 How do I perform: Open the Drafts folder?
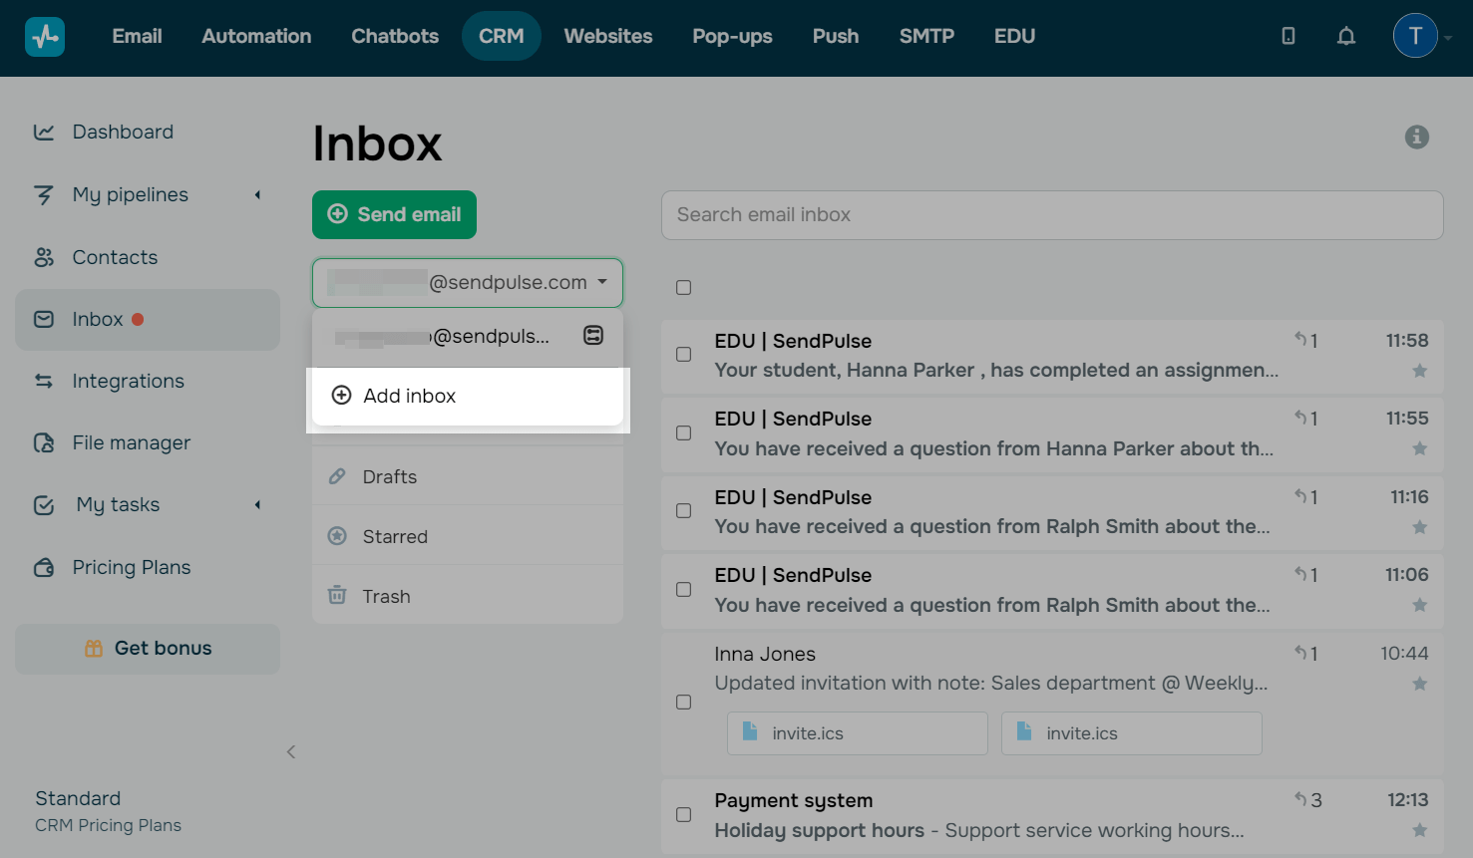[x=468, y=476]
